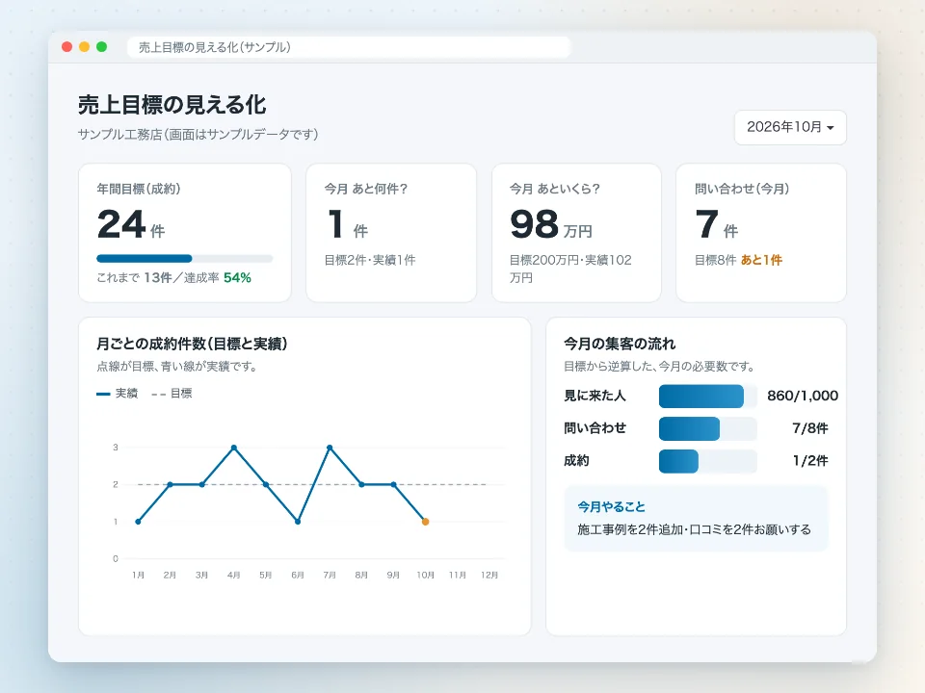
Task: Click the 点線が目標、青い線が実績です caption
Action: pyautogui.click(x=177, y=367)
